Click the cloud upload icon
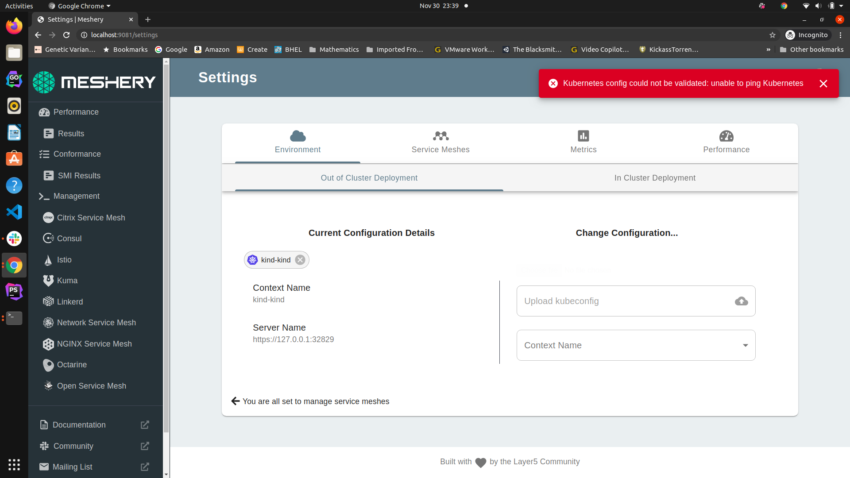850x478 pixels. click(742, 301)
